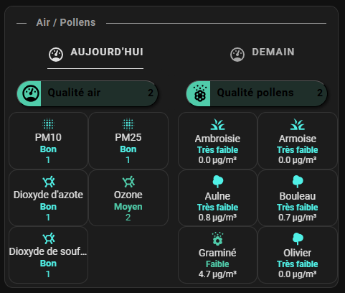Click the Air / Pollens section heading
The image size is (345, 293).
pos(66,22)
